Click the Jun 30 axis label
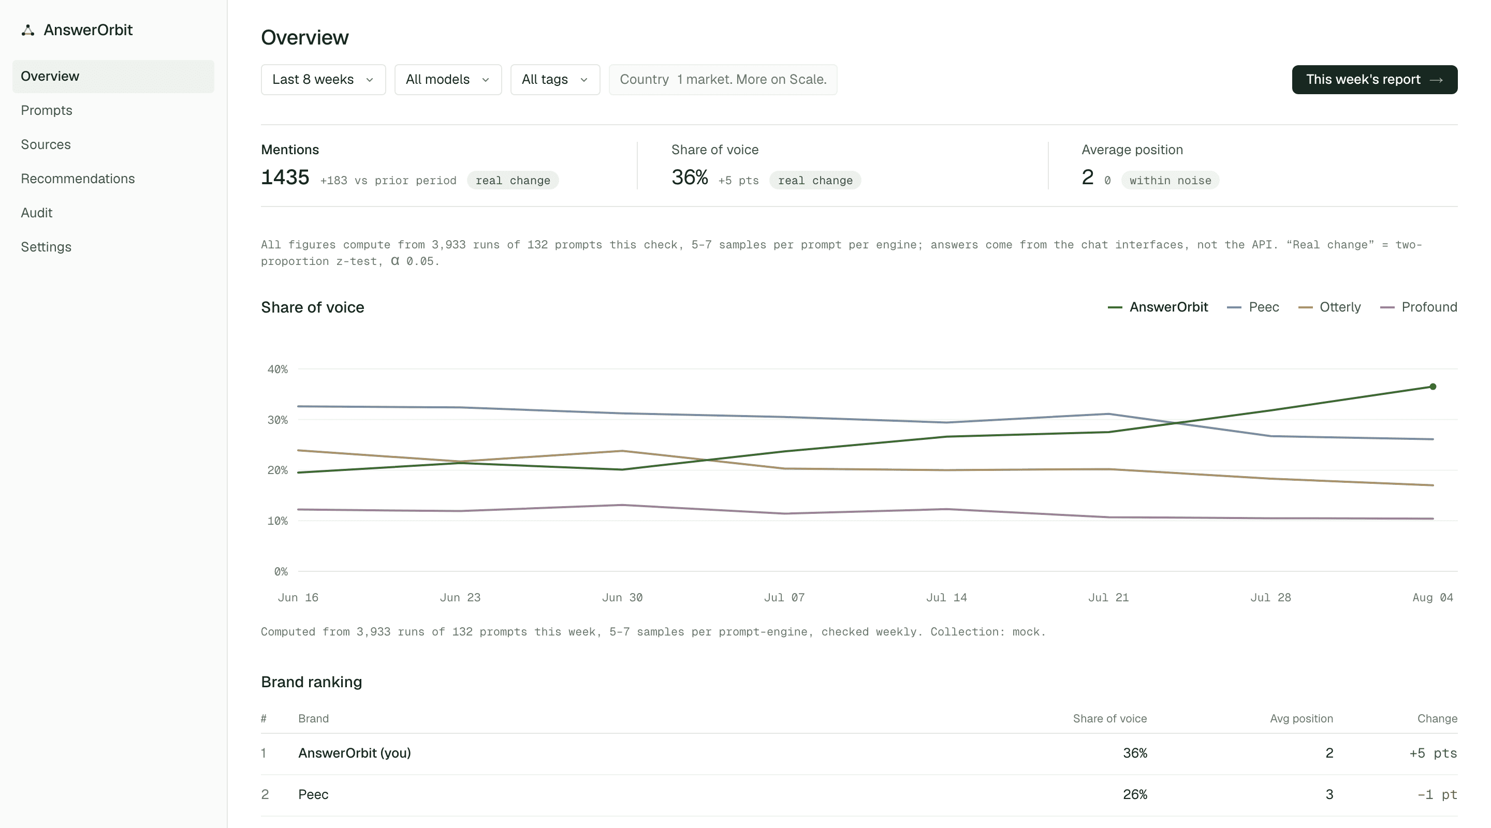1491x828 pixels. coord(622,598)
